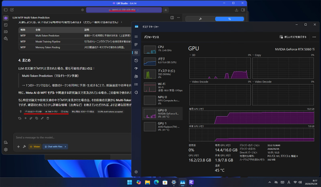Open Microsoft Edge from taskbar
Image resolution: width=321 pixels, height=187 pixels.
tap(156, 182)
